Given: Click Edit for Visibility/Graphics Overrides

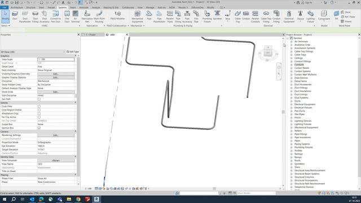Looking at the screenshot, I should [56, 74].
